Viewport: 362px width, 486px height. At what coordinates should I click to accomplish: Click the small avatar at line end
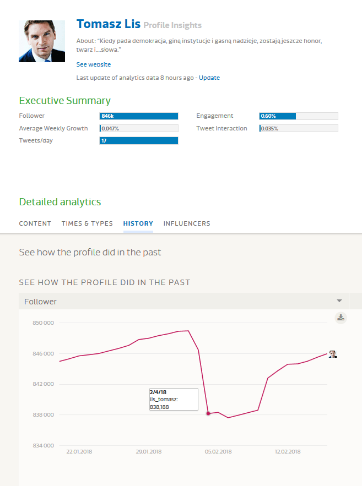pos(333,354)
